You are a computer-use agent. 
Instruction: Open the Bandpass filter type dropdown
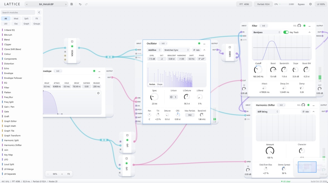pyautogui.click(x=267, y=32)
